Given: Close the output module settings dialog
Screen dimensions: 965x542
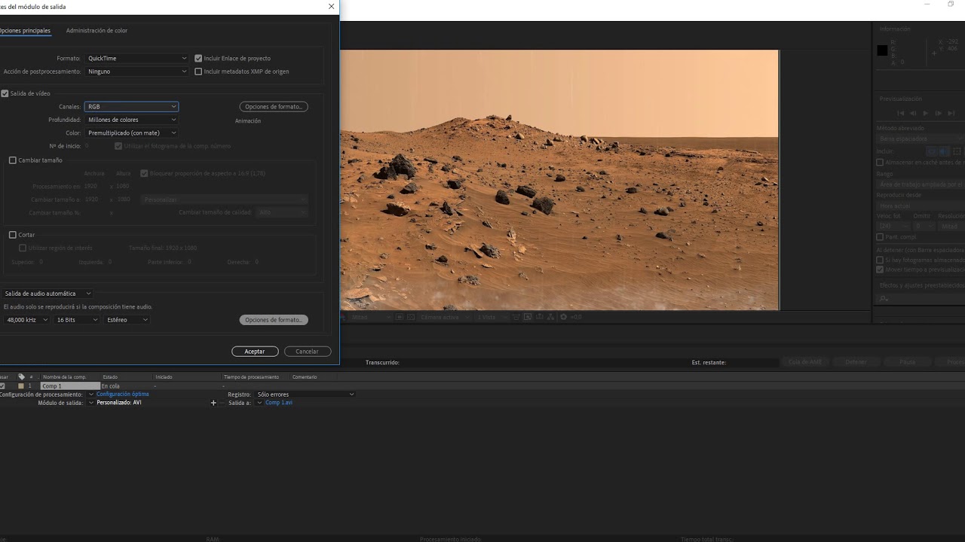Looking at the screenshot, I should [331, 7].
